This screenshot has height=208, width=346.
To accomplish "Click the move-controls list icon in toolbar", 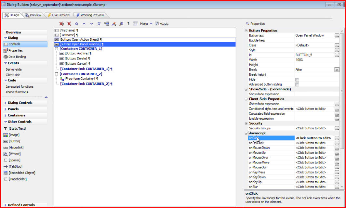I will click(106, 24).
